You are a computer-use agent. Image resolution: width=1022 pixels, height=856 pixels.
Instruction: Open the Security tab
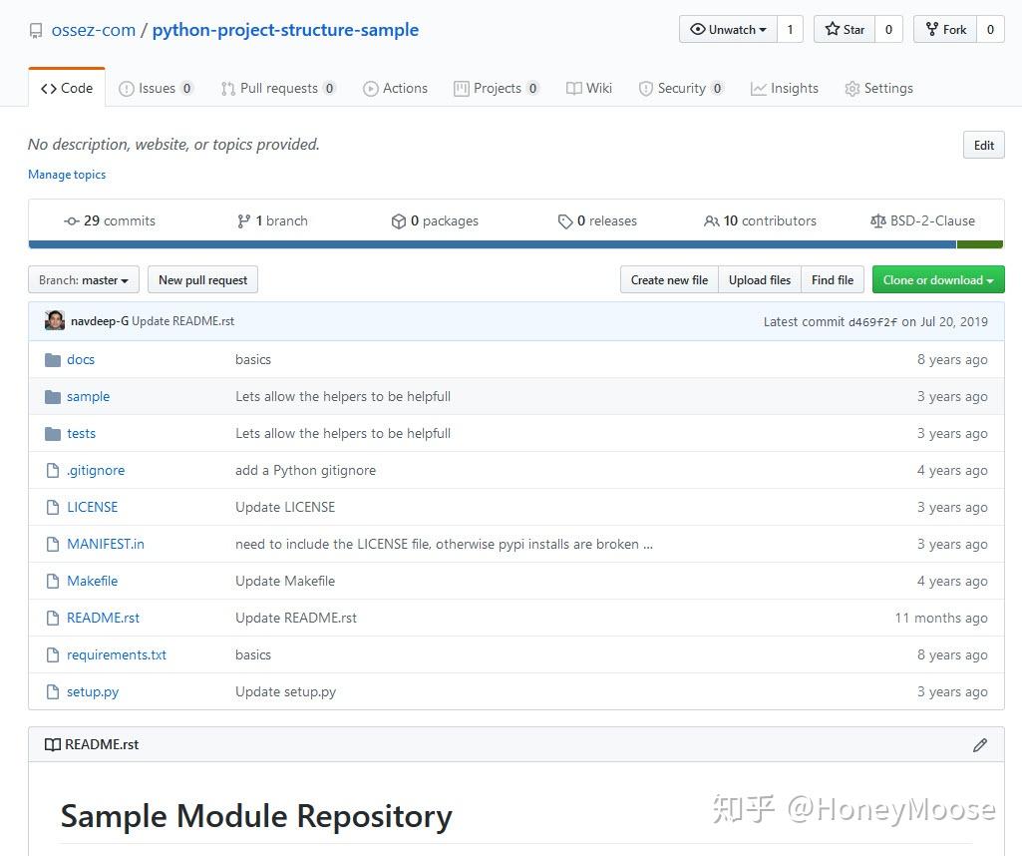[x=681, y=88]
